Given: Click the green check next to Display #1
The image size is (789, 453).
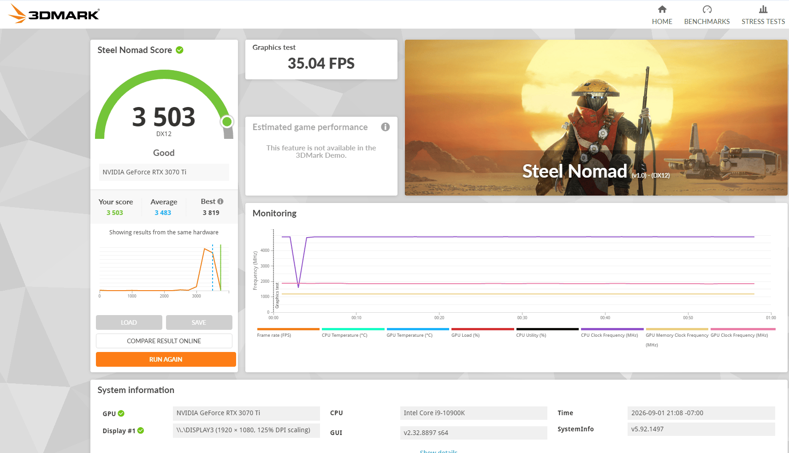Looking at the screenshot, I should coord(141,430).
